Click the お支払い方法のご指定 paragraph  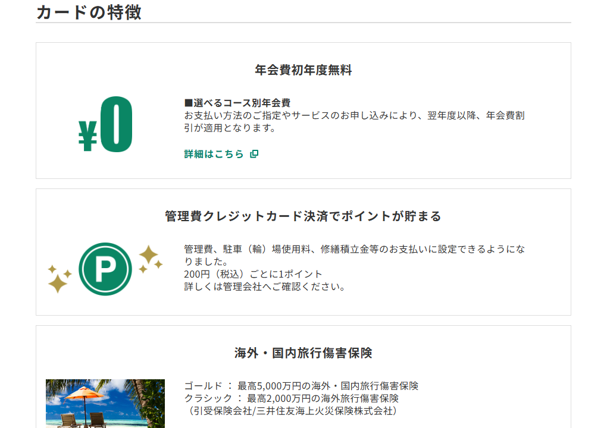354,121
